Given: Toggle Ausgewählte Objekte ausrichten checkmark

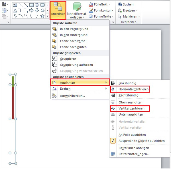Looking at the screenshot, I should 113,141.
